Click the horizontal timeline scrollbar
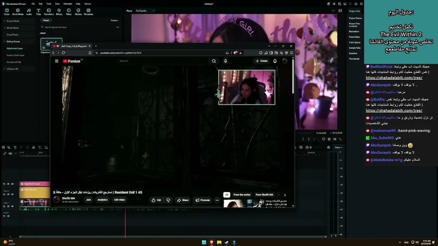438x246 pixels. pos(173,236)
